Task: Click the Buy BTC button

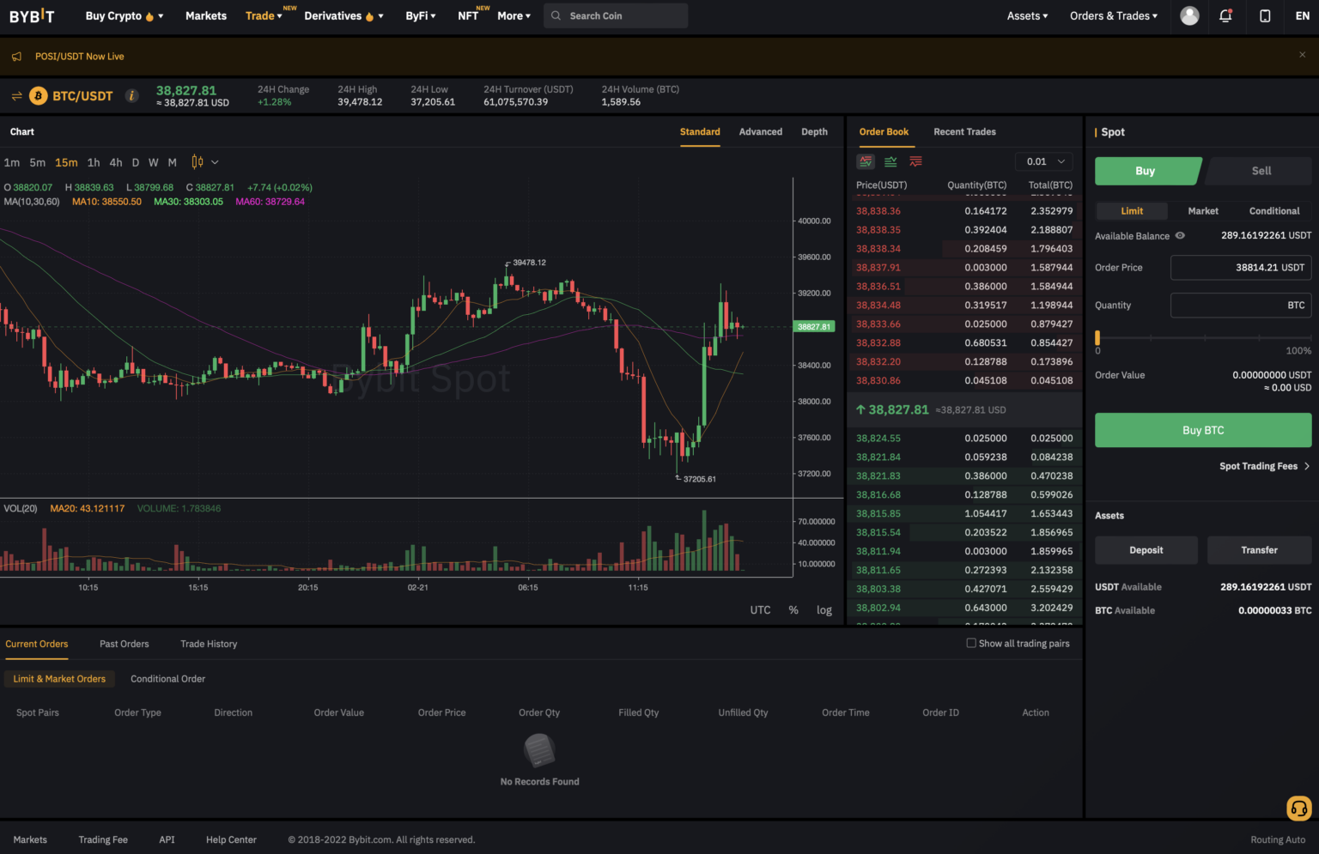Action: (x=1202, y=430)
